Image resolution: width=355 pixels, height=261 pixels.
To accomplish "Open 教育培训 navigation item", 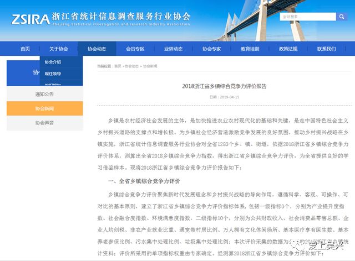I will tap(250, 49).
